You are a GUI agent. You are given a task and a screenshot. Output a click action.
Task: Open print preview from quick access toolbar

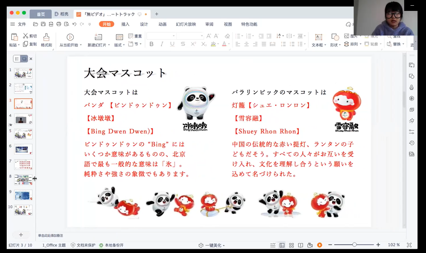click(66, 24)
